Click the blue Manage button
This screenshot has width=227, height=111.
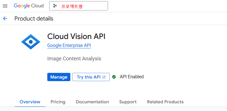[x=59, y=77]
